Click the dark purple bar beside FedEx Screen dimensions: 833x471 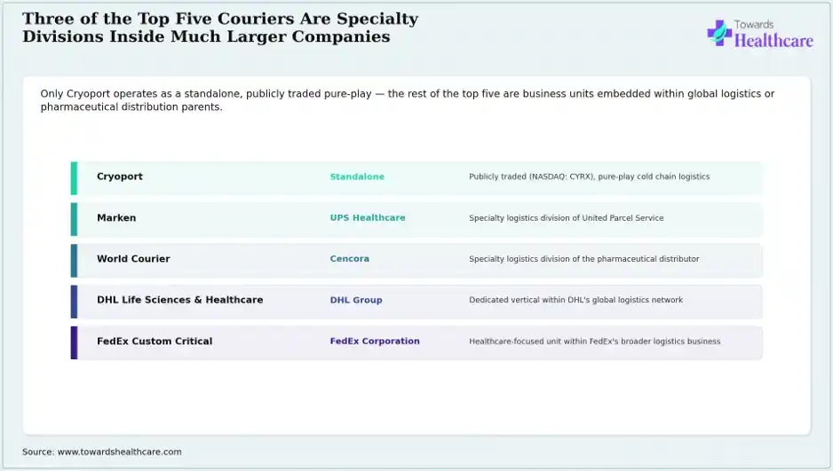(x=74, y=342)
